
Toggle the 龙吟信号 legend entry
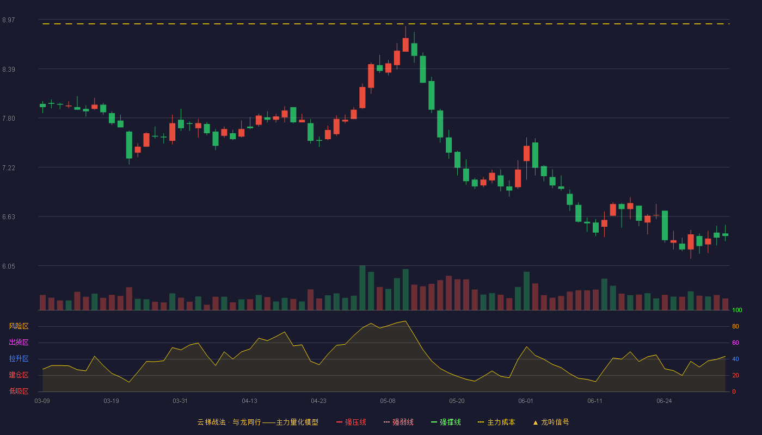click(551, 422)
